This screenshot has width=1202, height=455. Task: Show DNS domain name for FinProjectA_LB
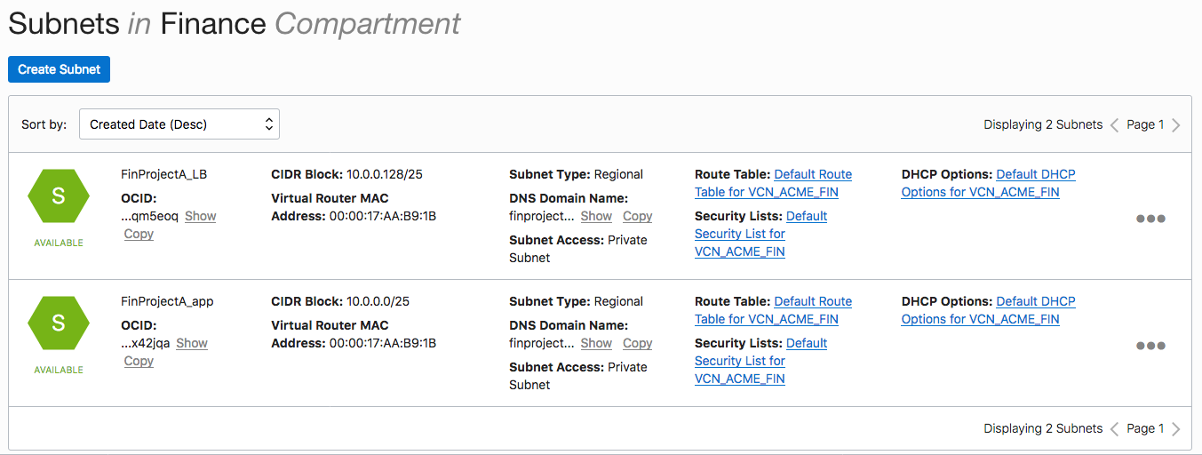point(596,216)
